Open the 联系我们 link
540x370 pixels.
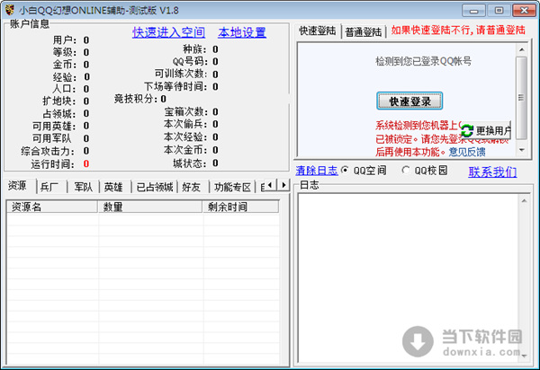click(492, 172)
